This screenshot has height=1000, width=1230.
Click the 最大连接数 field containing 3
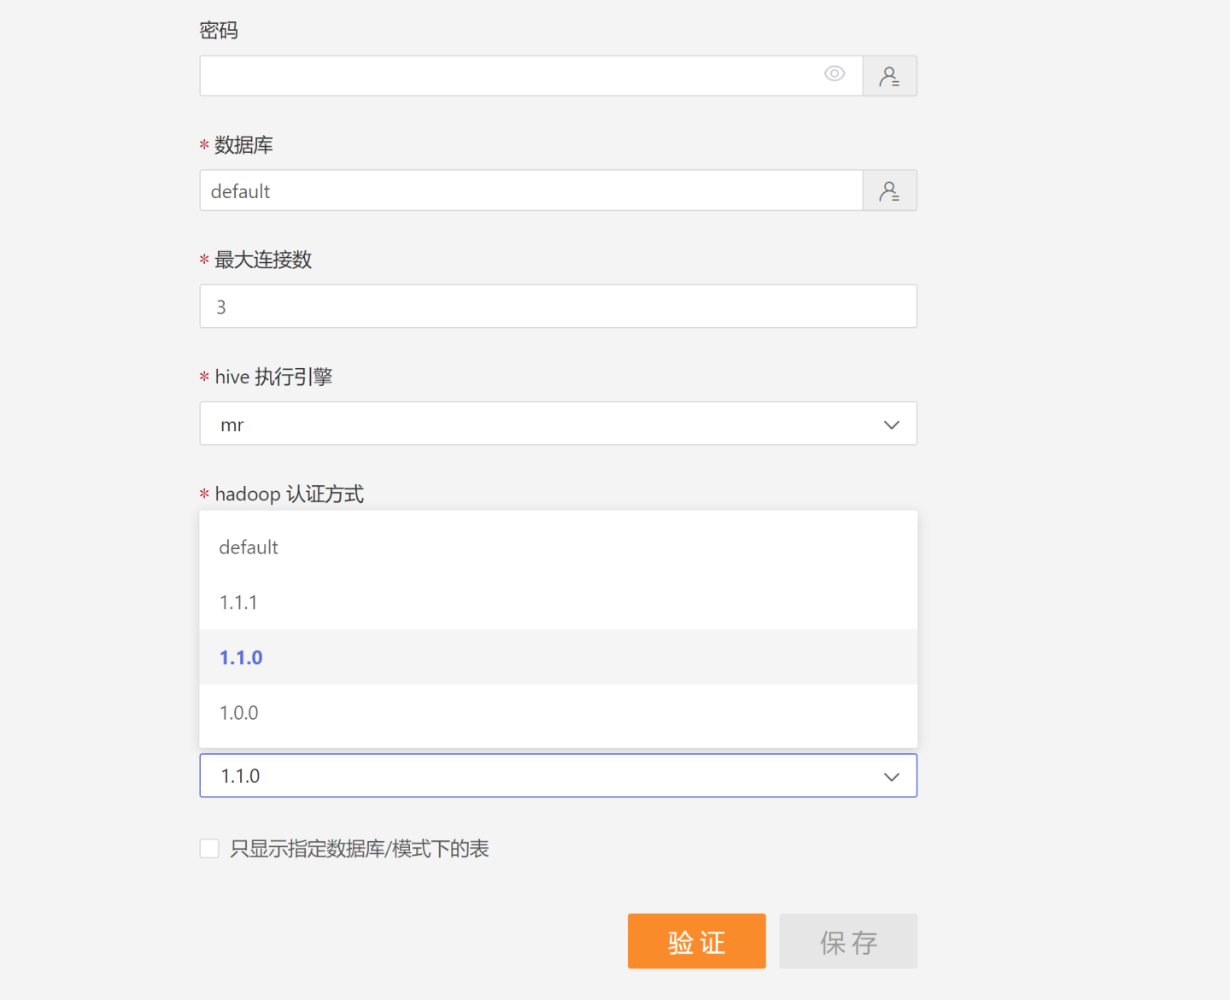[558, 307]
